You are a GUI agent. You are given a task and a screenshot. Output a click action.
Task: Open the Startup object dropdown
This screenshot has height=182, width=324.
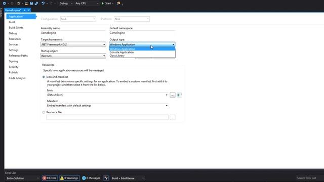coord(73,56)
